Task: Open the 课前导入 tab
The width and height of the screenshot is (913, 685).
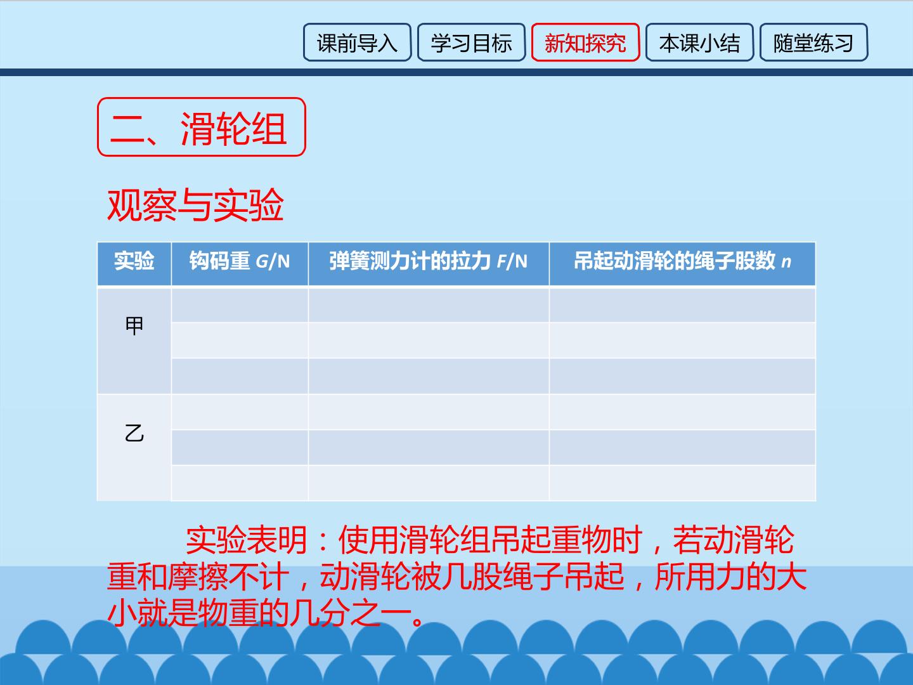Action: [x=357, y=42]
